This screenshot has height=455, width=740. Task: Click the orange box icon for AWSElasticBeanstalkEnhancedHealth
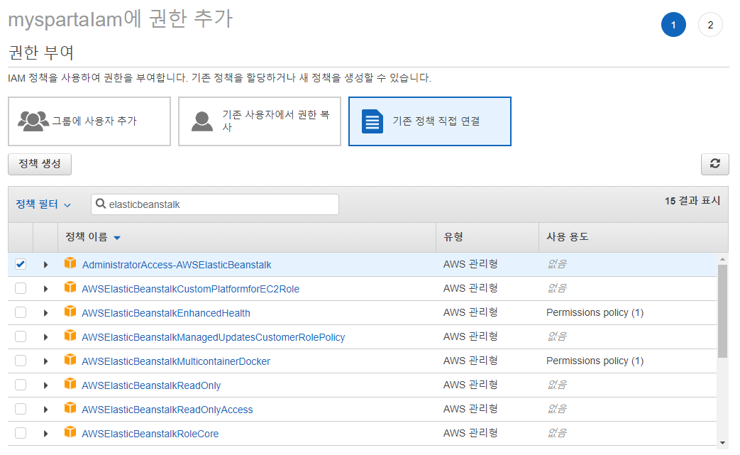click(x=70, y=311)
